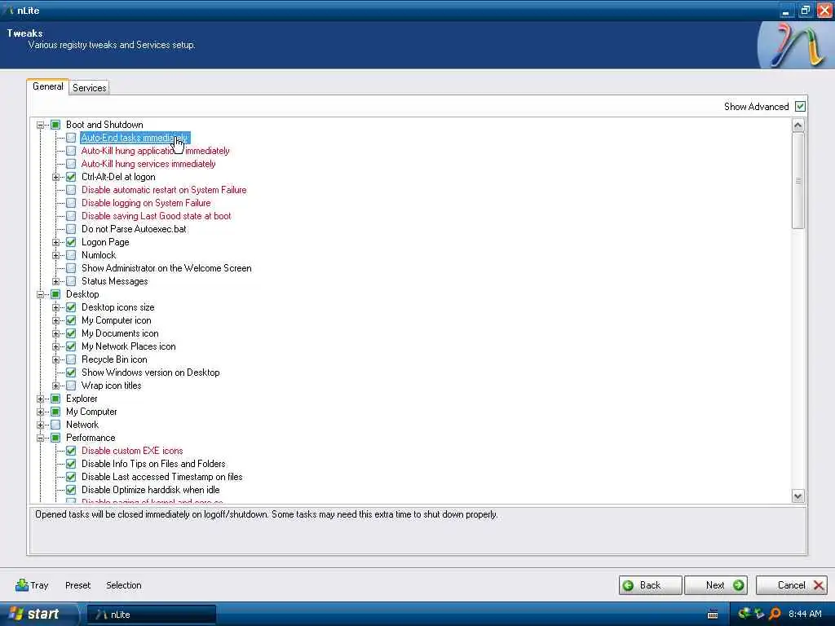The height and width of the screenshot is (626, 835).
Task: Switch to the Services tab
Action: coord(89,88)
